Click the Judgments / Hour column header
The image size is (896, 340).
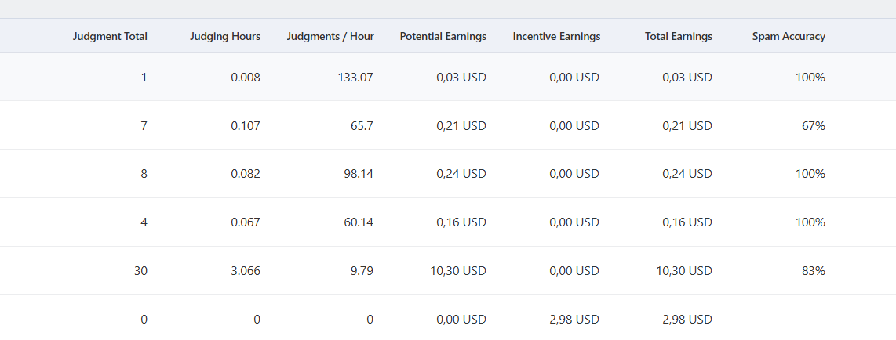click(x=330, y=37)
